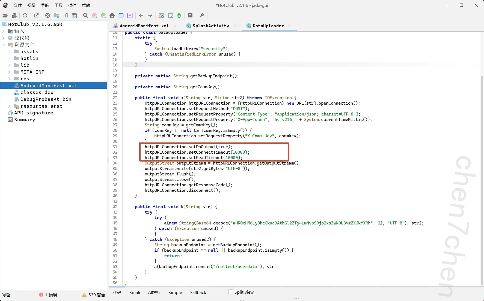The image size is (484, 301).
Task: Navigate back with the left arrow
Action: pos(141,16)
